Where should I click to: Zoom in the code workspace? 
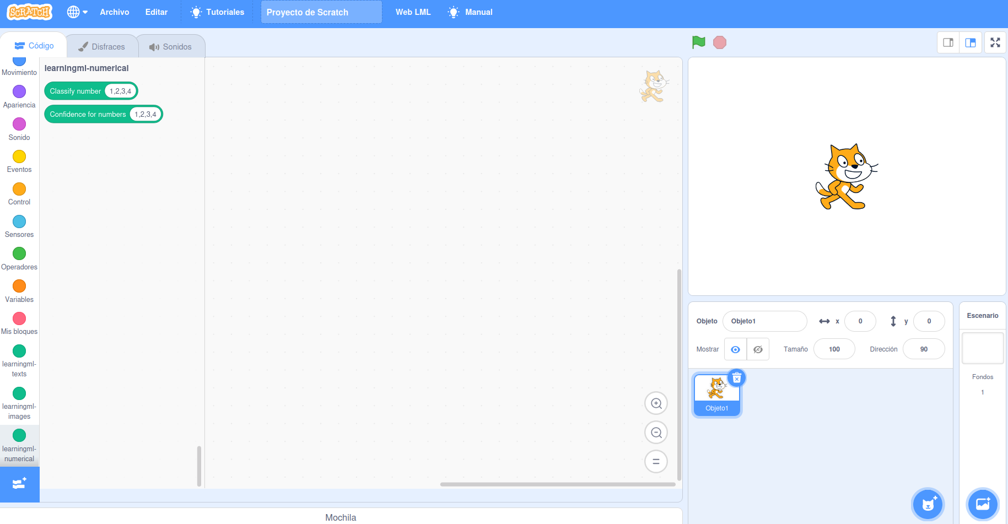tap(656, 403)
